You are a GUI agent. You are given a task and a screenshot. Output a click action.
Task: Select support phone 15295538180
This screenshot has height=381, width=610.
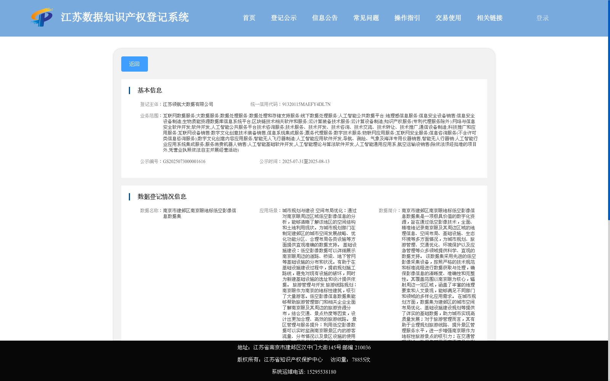(321, 372)
